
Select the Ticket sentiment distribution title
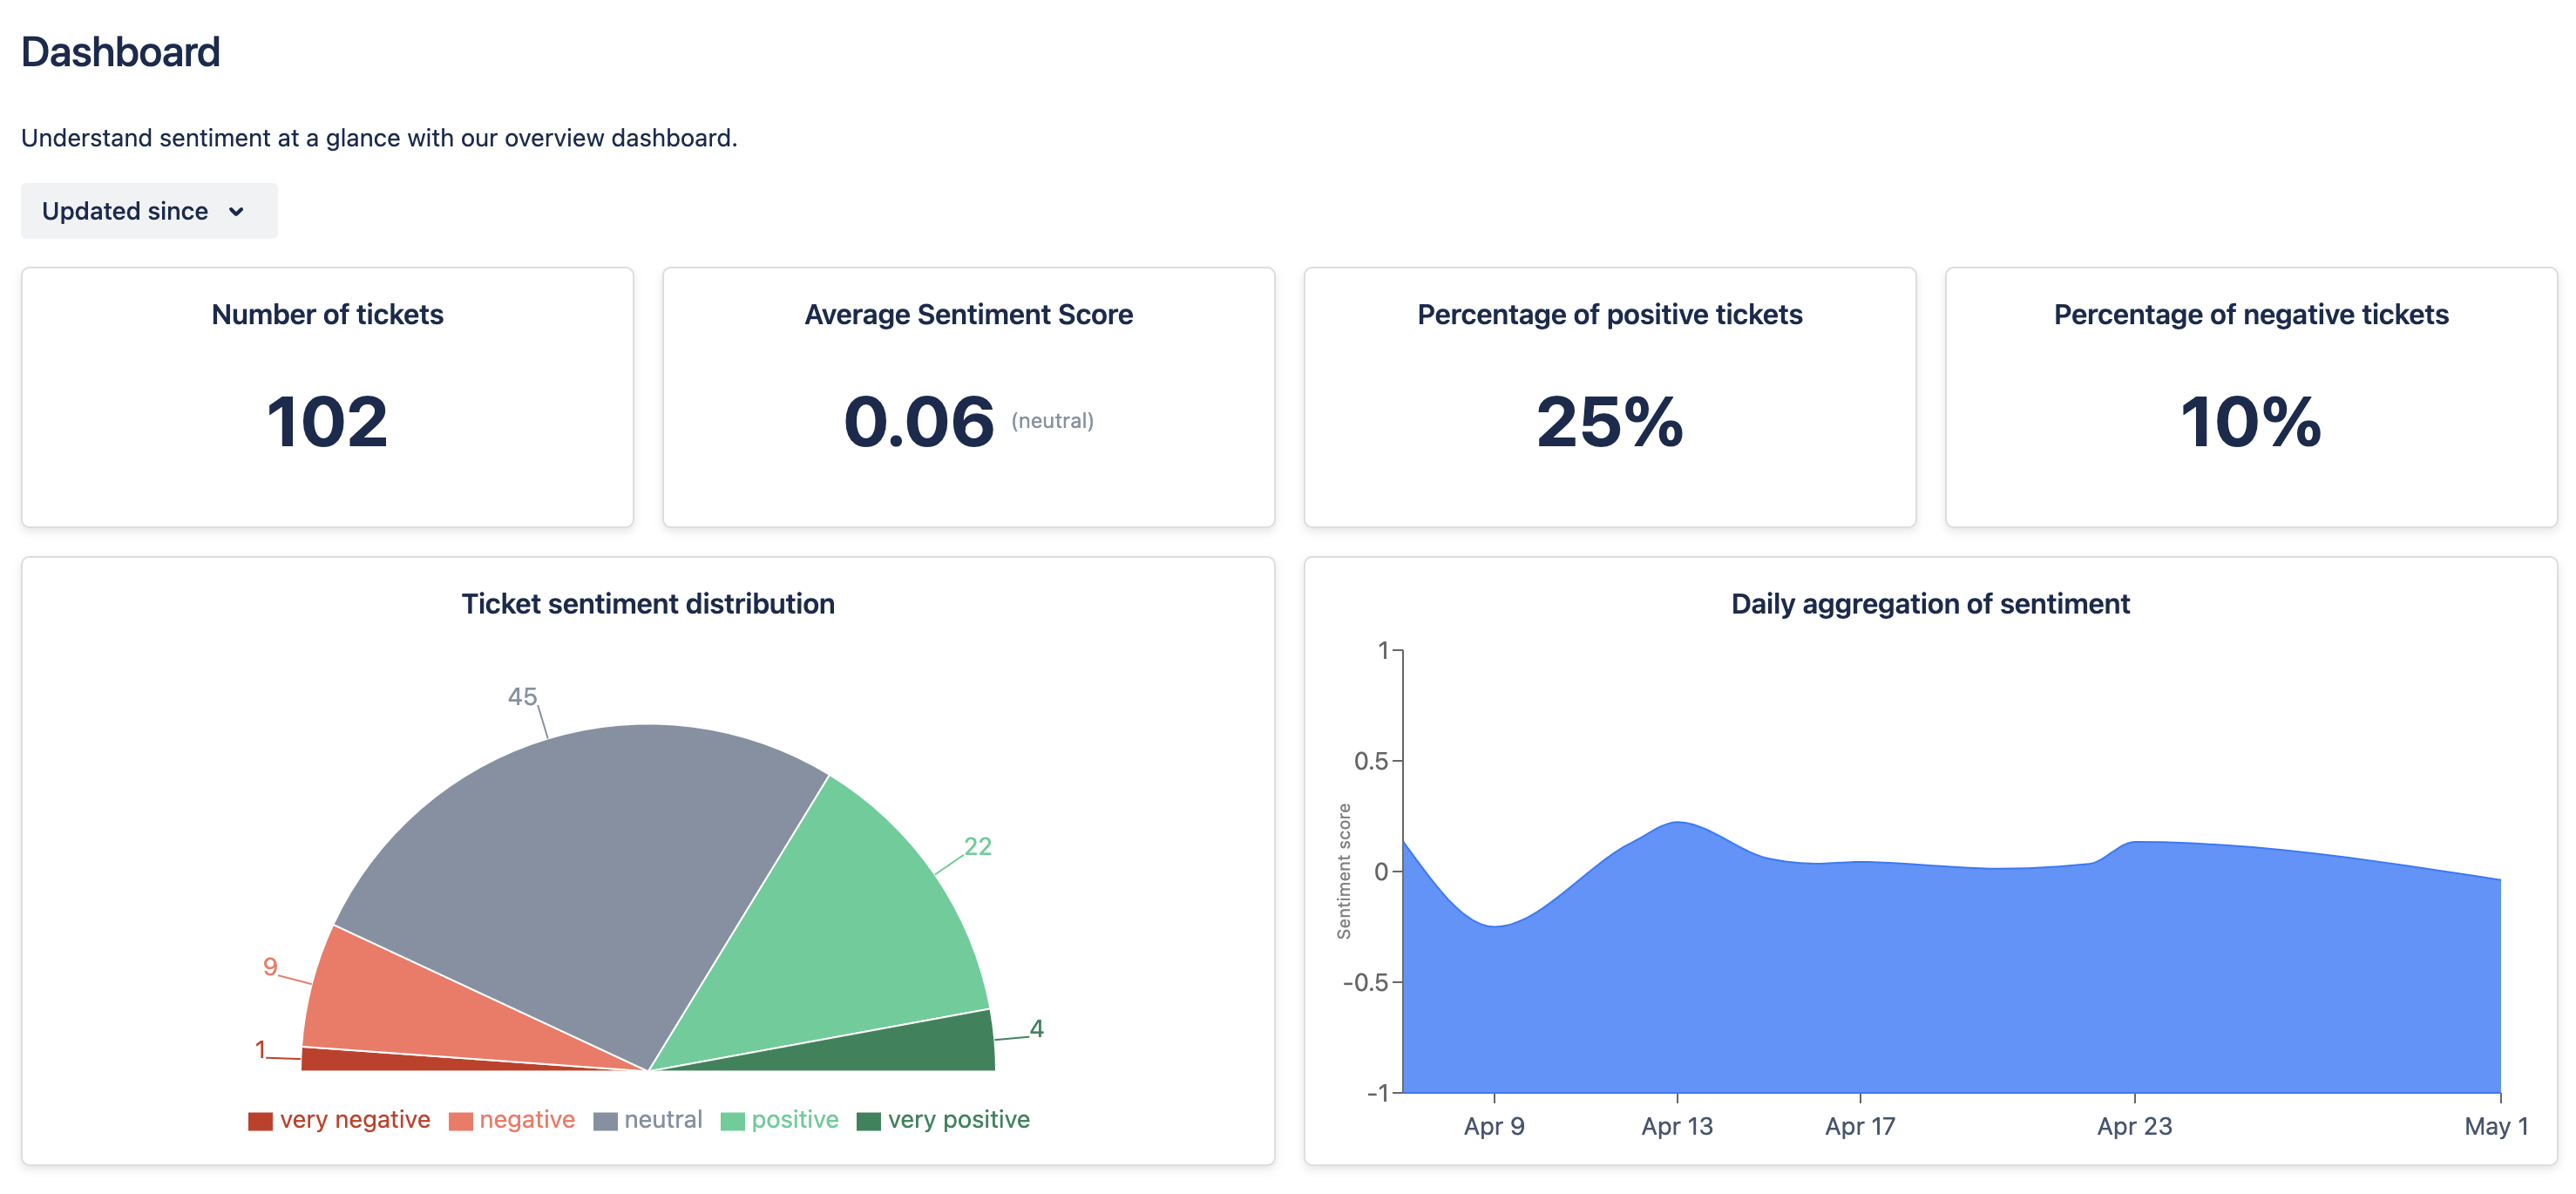(x=648, y=603)
